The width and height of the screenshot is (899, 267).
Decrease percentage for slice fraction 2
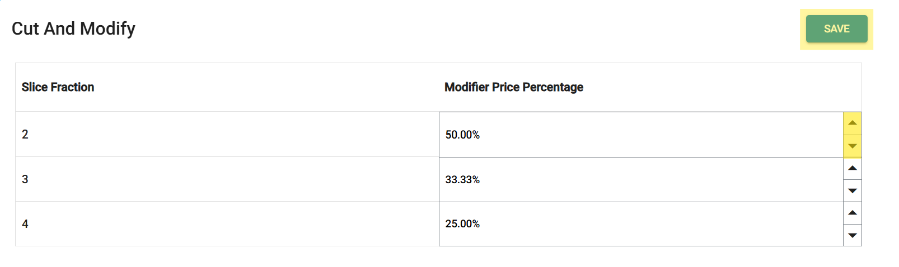click(x=852, y=146)
